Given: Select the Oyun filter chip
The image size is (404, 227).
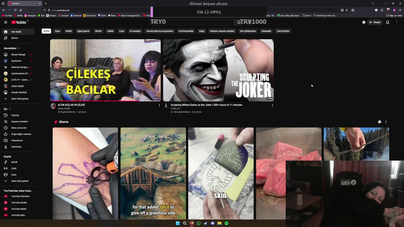Looking at the screenshot, I should coord(57,31).
